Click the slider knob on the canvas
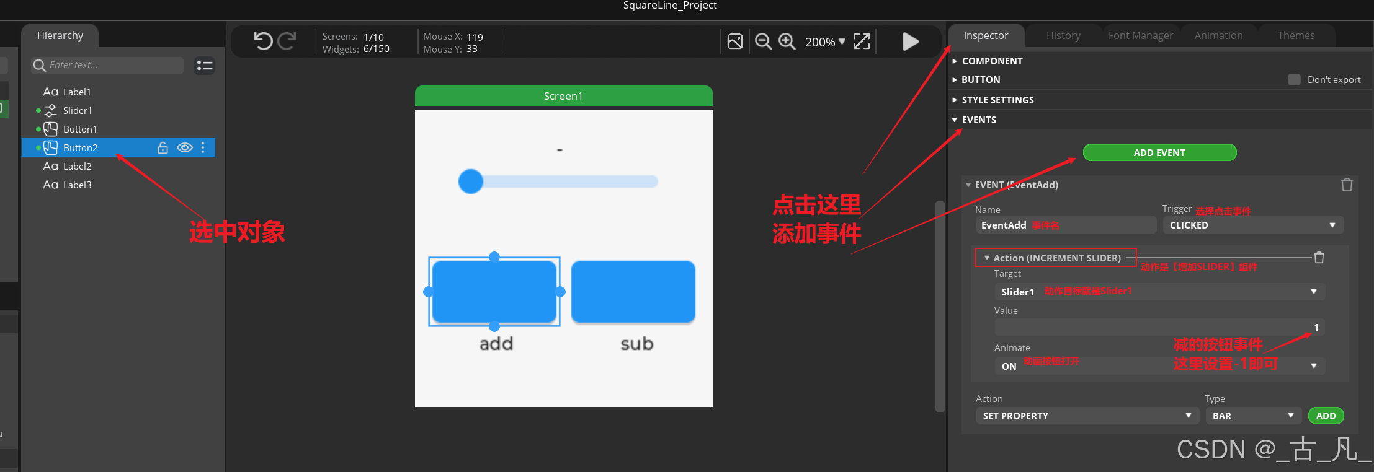1374x472 pixels. point(471,181)
